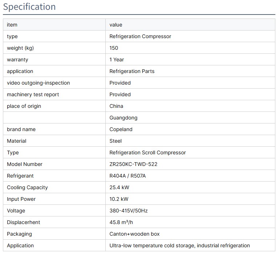Click the video outgoing-inspection label
The height and width of the screenshot is (256, 279).
[x=38, y=83]
